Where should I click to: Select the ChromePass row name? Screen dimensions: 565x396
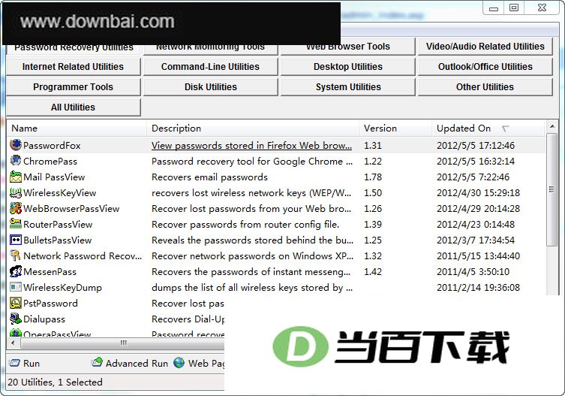click(50, 162)
